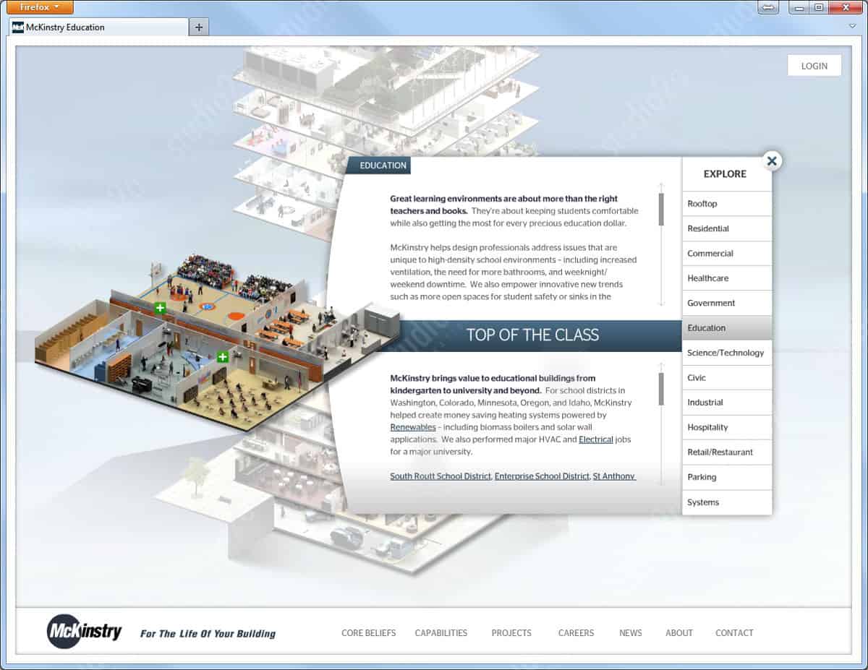Go to CAPABILITIES in footer navigation

pyautogui.click(x=441, y=633)
